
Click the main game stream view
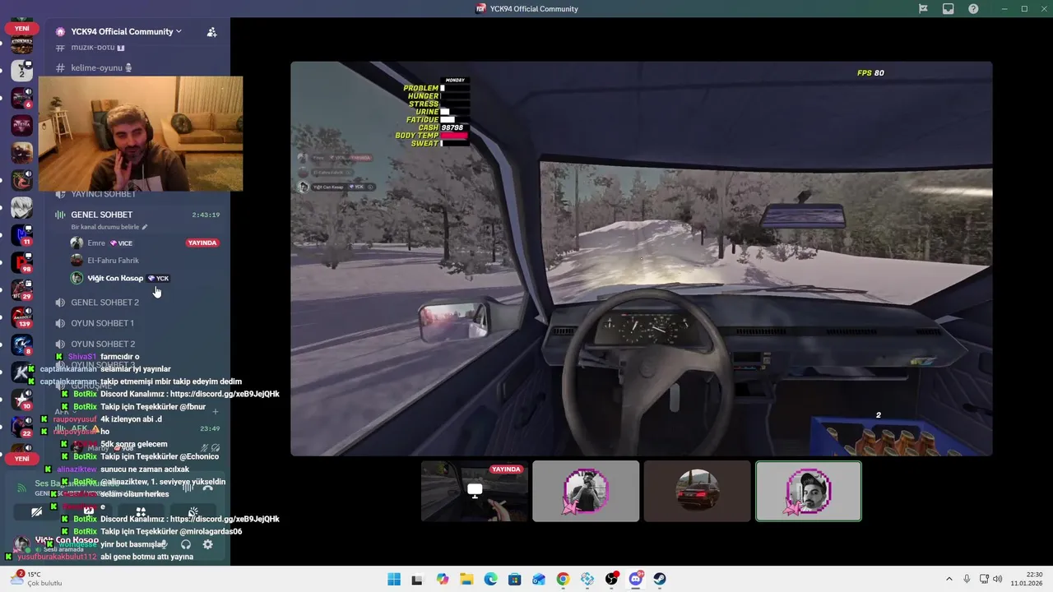point(642,258)
